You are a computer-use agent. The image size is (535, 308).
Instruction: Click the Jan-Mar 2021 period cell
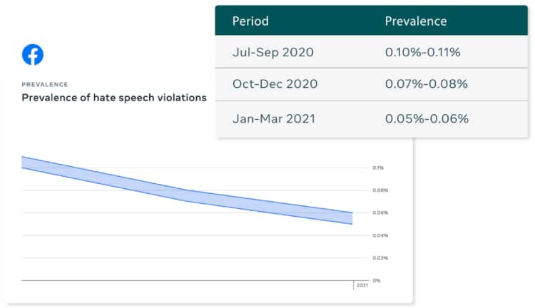[x=275, y=118]
